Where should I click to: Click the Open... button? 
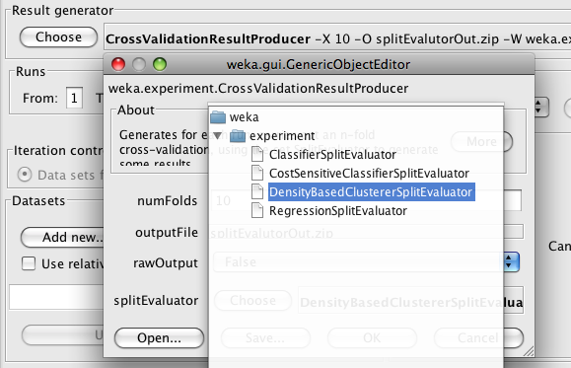[159, 337]
